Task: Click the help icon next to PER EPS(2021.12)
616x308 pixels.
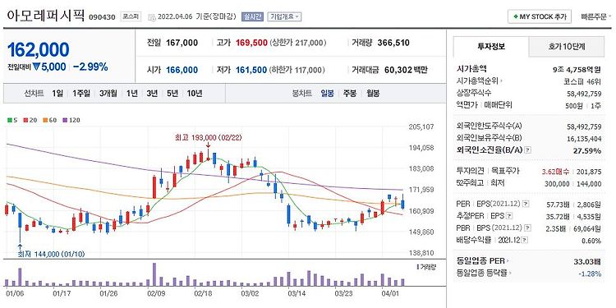Action: tap(526, 205)
